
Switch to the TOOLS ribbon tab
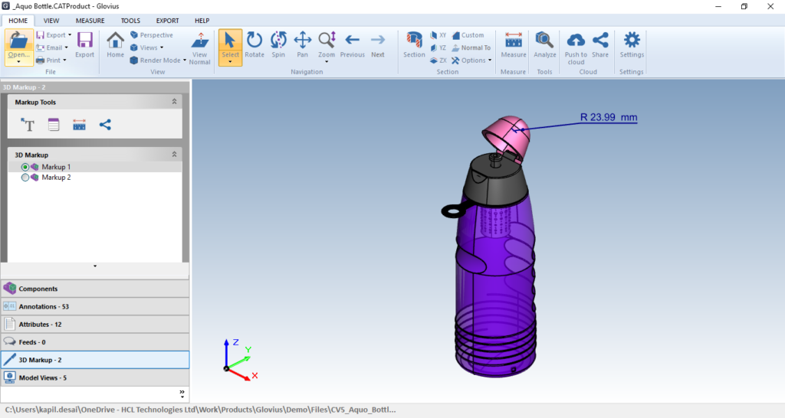tap(130, 21)
